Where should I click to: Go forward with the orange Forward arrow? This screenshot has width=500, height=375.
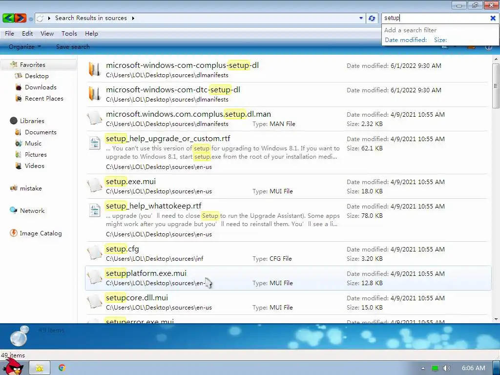pos(21,18)
